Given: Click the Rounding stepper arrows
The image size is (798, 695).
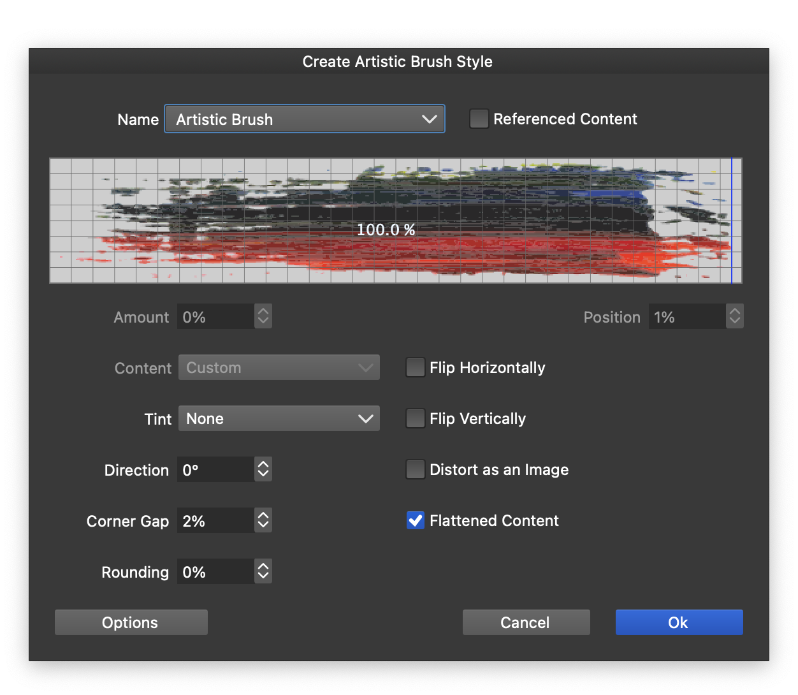Looking at the screenshot, I should click(x=263, y=571).
